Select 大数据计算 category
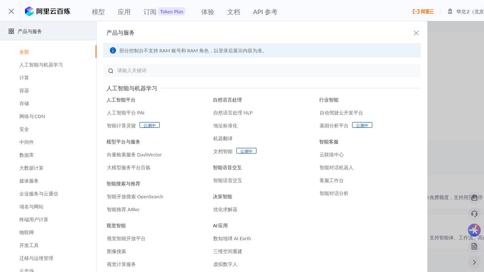Image resolution: width=484 pixels, height=272 pixels. point(31,168)
